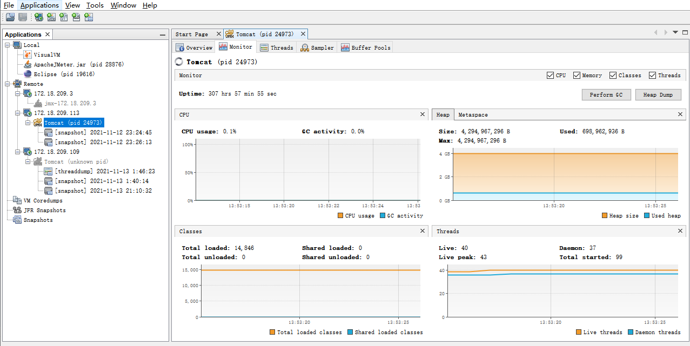Viewport: 690px width, 346px height.
Task: Collapse the Local tree node
Action: coord(8,45)
